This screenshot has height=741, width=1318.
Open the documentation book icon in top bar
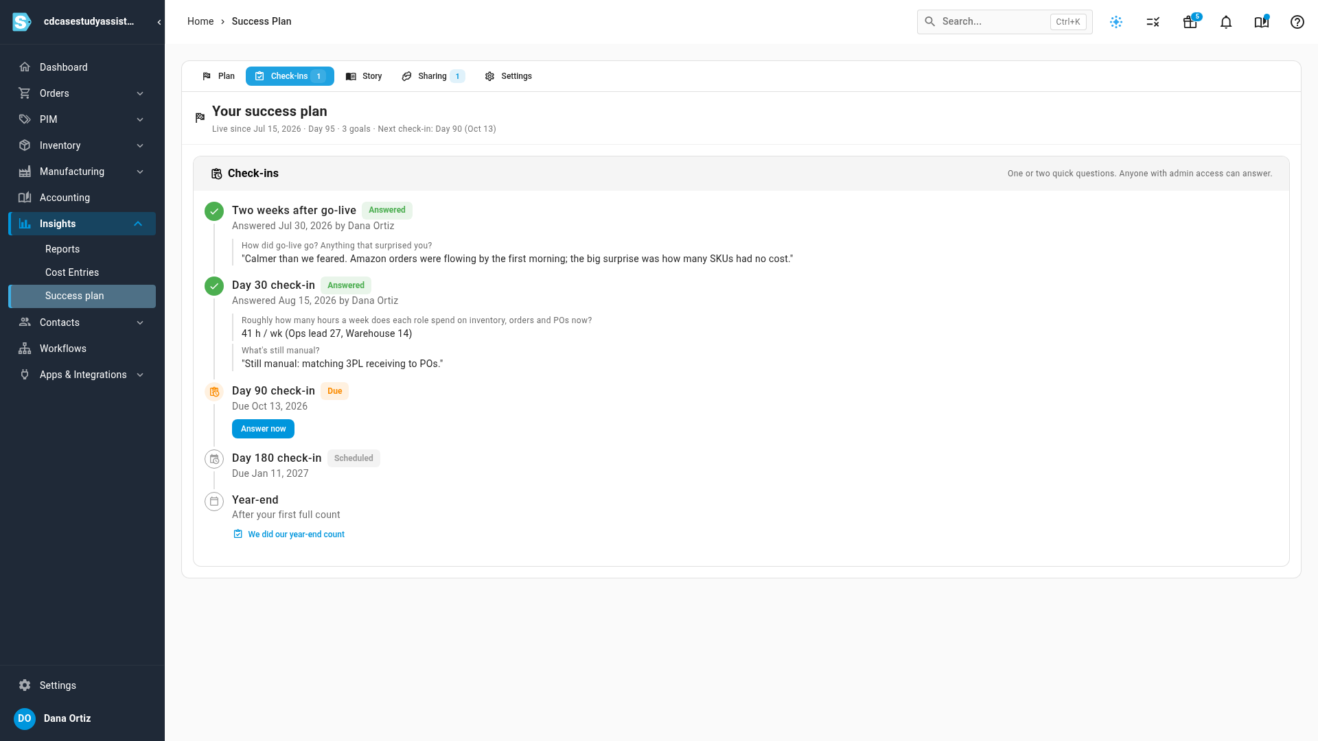click(x=1262, y=22)
